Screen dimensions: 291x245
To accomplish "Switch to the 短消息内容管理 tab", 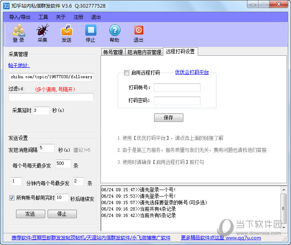I will pos(144,52).
